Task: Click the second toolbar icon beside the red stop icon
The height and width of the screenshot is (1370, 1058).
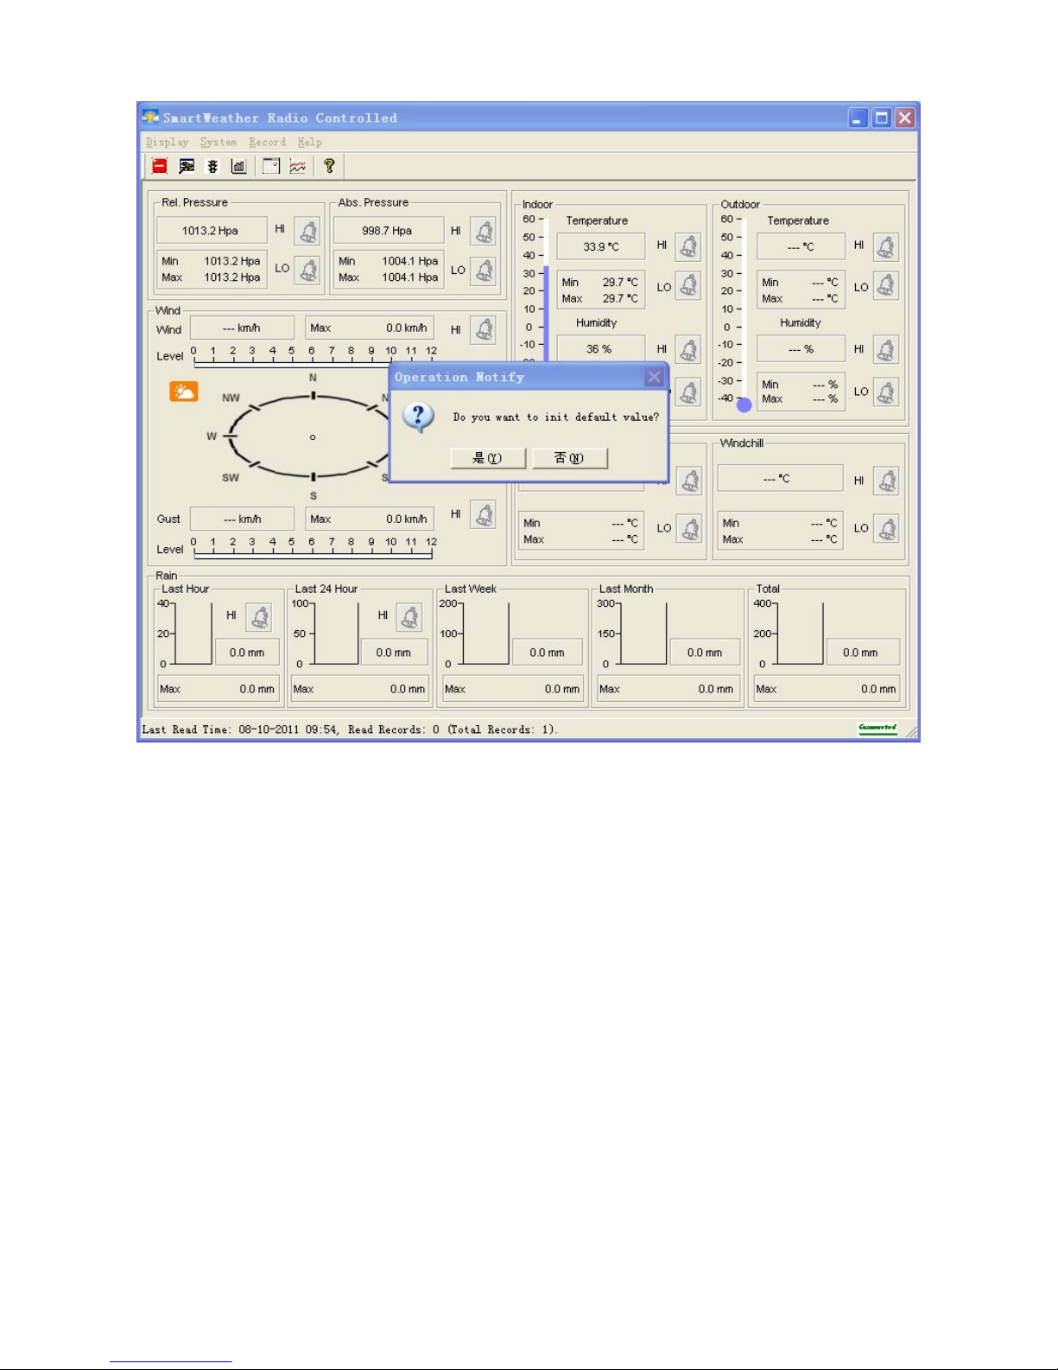Action: [x=187, y=167]
